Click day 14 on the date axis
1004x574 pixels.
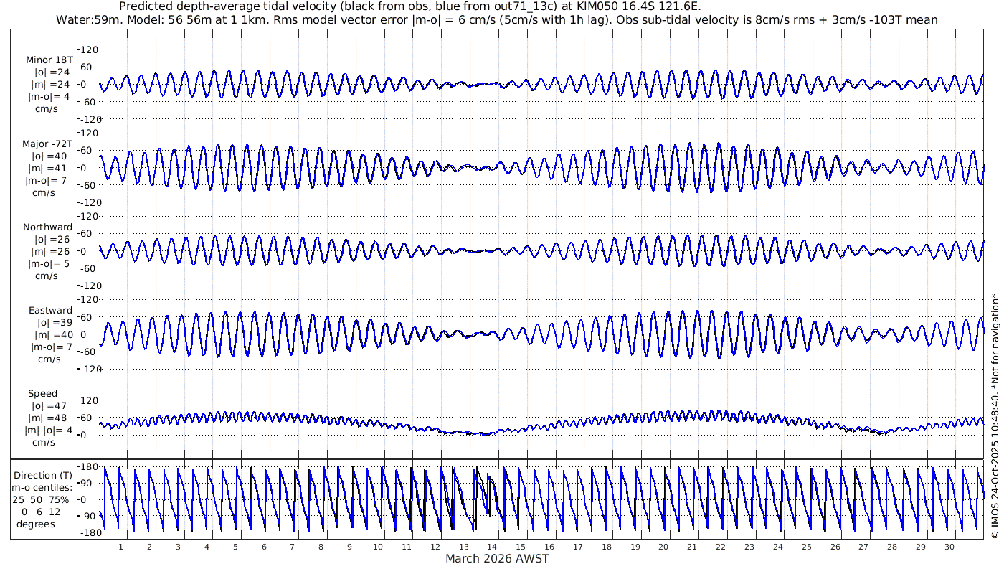pos(492,547)
